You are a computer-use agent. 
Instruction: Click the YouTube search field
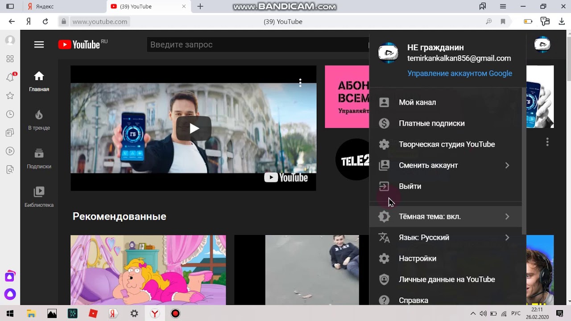tap(258, 45)
